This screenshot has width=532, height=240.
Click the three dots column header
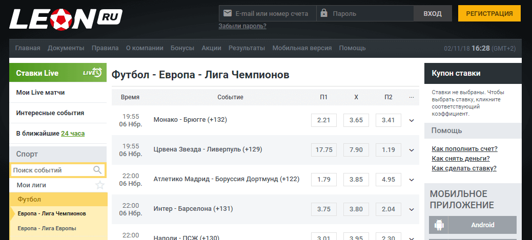pyautogui.click(x=412, y=97)
